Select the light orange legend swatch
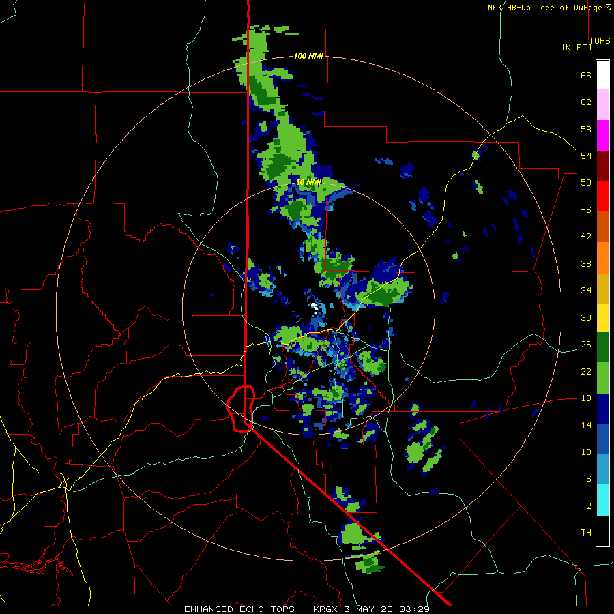Screen dimensions: 614x614 click(x=602, y=258)
